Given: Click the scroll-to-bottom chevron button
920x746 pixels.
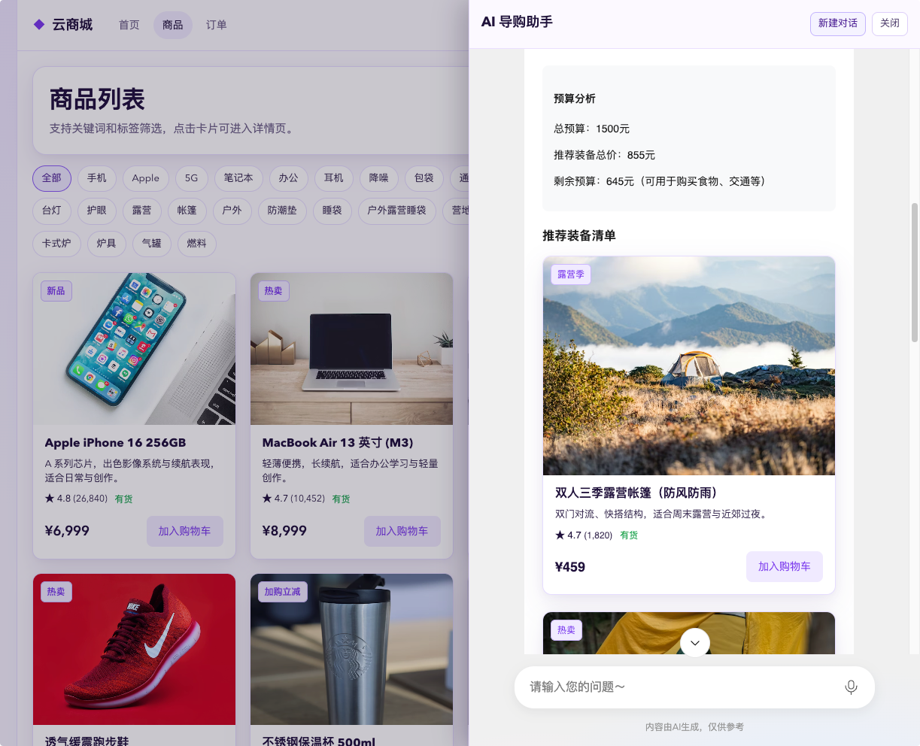Looking at the screenshot, I should tap(695, 643).
